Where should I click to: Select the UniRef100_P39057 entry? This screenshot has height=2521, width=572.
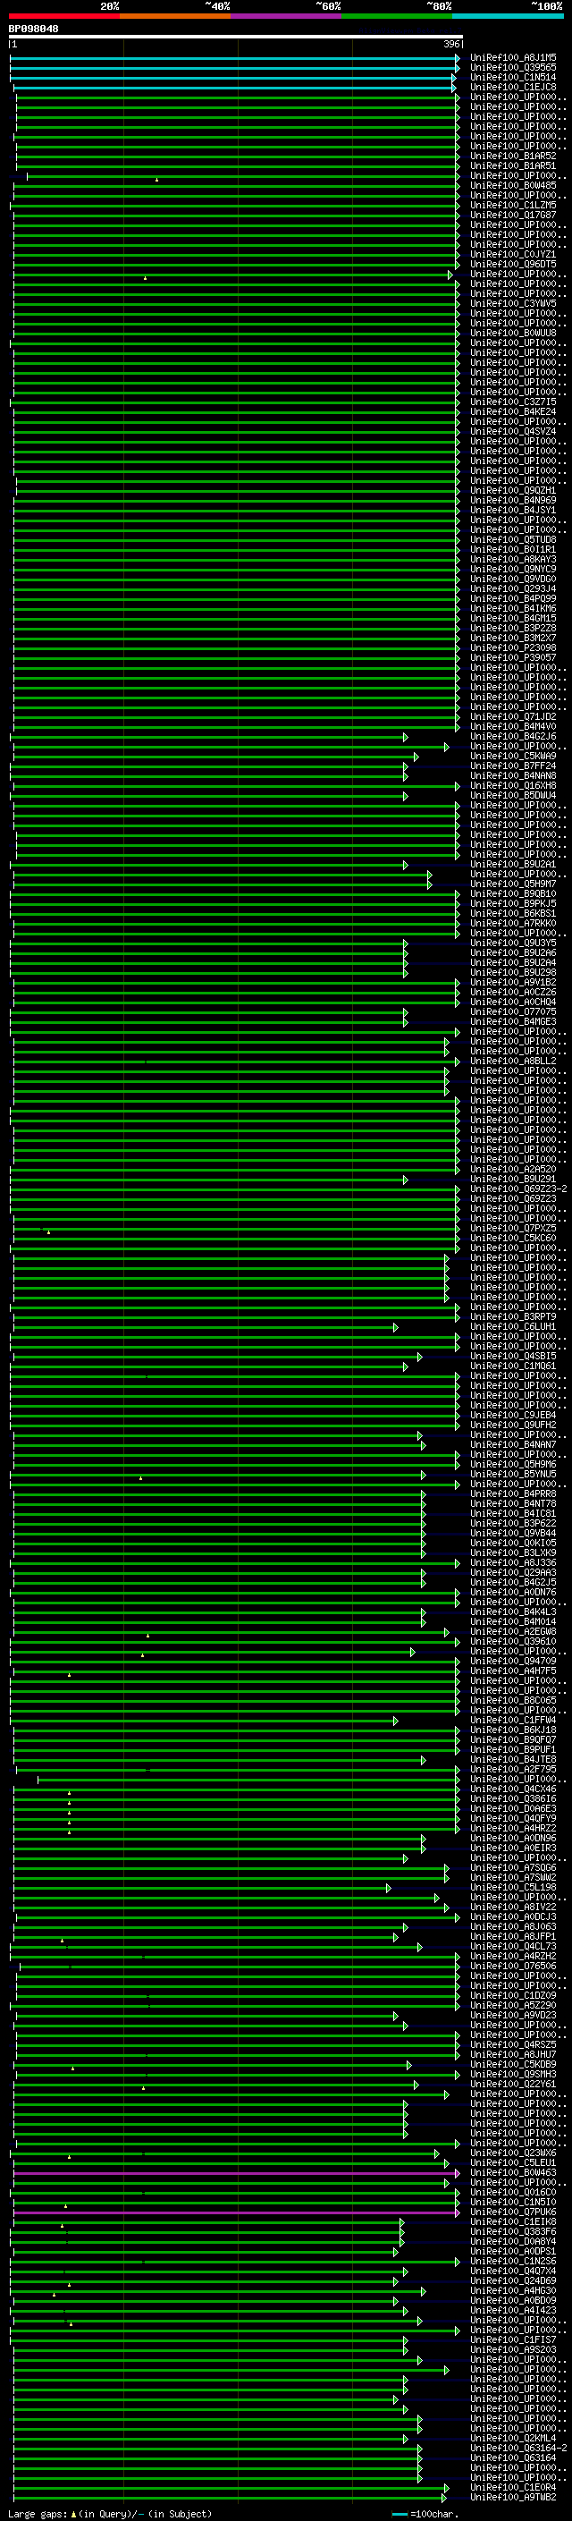(513, 657)
